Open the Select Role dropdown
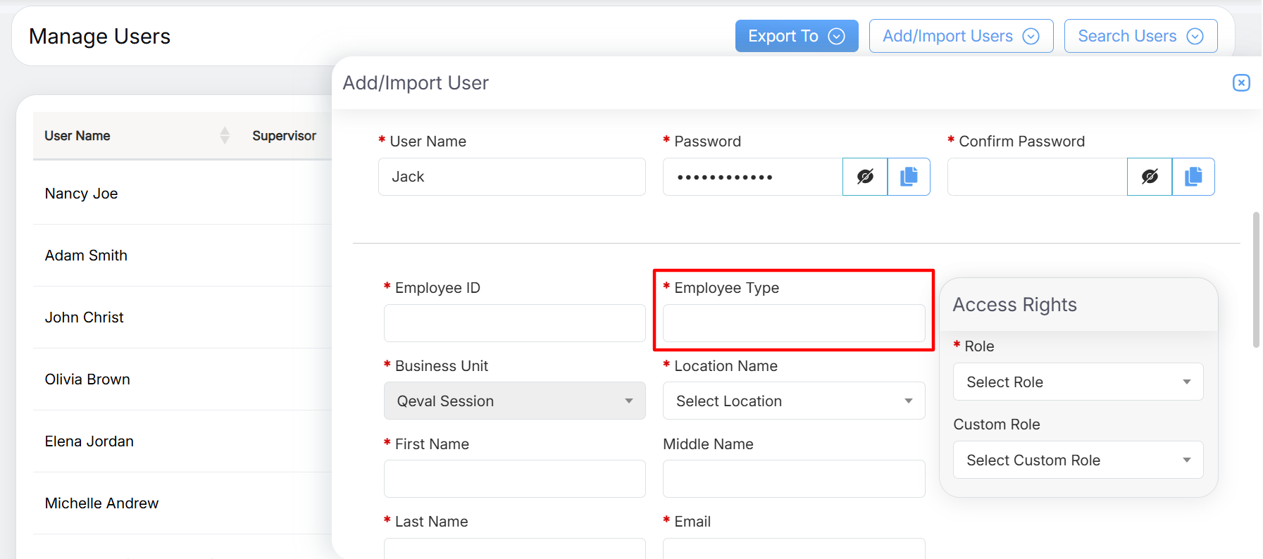The height and width of the screenshot is (559, 1263). click(x=1078, y=382)
